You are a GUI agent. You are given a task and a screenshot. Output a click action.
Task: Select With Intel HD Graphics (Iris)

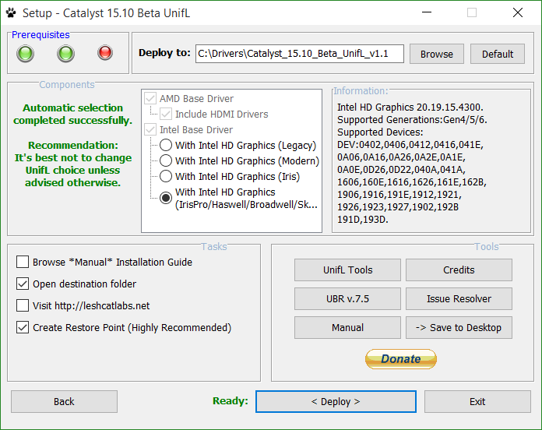pos(166,176)
